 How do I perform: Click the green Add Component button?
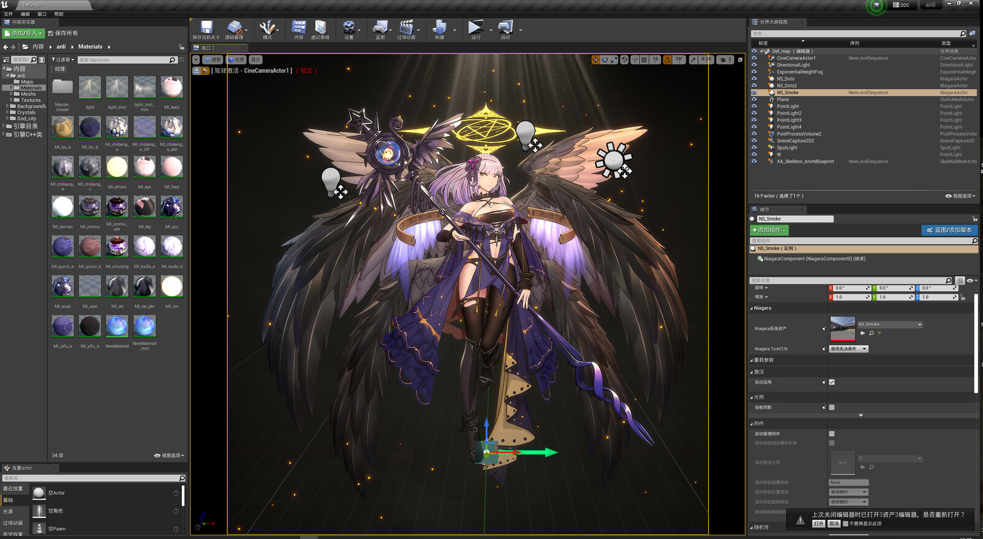[769, 230]
